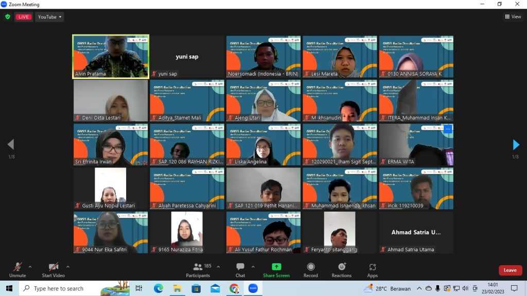
Task: Click the red Leave button
Action: [510, 270]
